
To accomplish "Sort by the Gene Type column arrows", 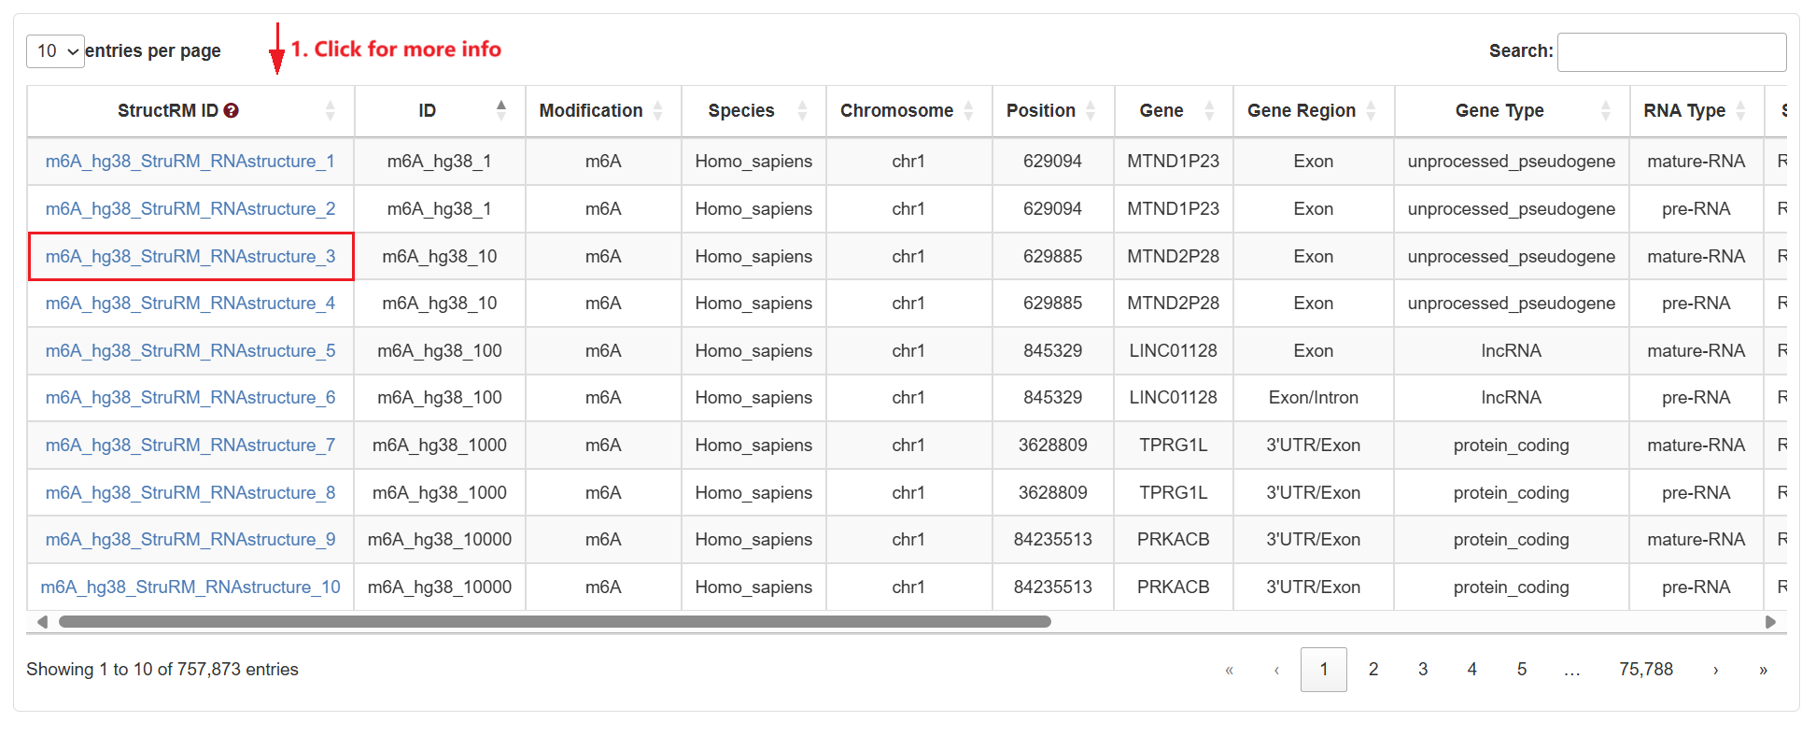I will click(1606, 110).
